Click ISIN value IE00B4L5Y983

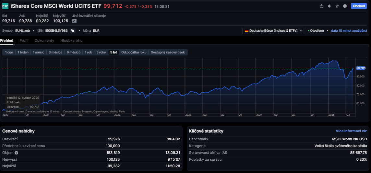56,31
